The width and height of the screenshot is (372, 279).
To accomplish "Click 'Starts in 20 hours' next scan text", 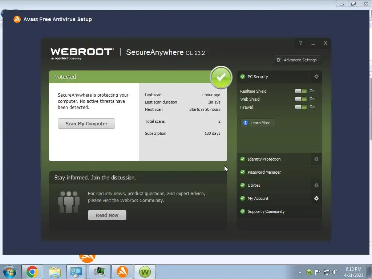I will [205, 109].
